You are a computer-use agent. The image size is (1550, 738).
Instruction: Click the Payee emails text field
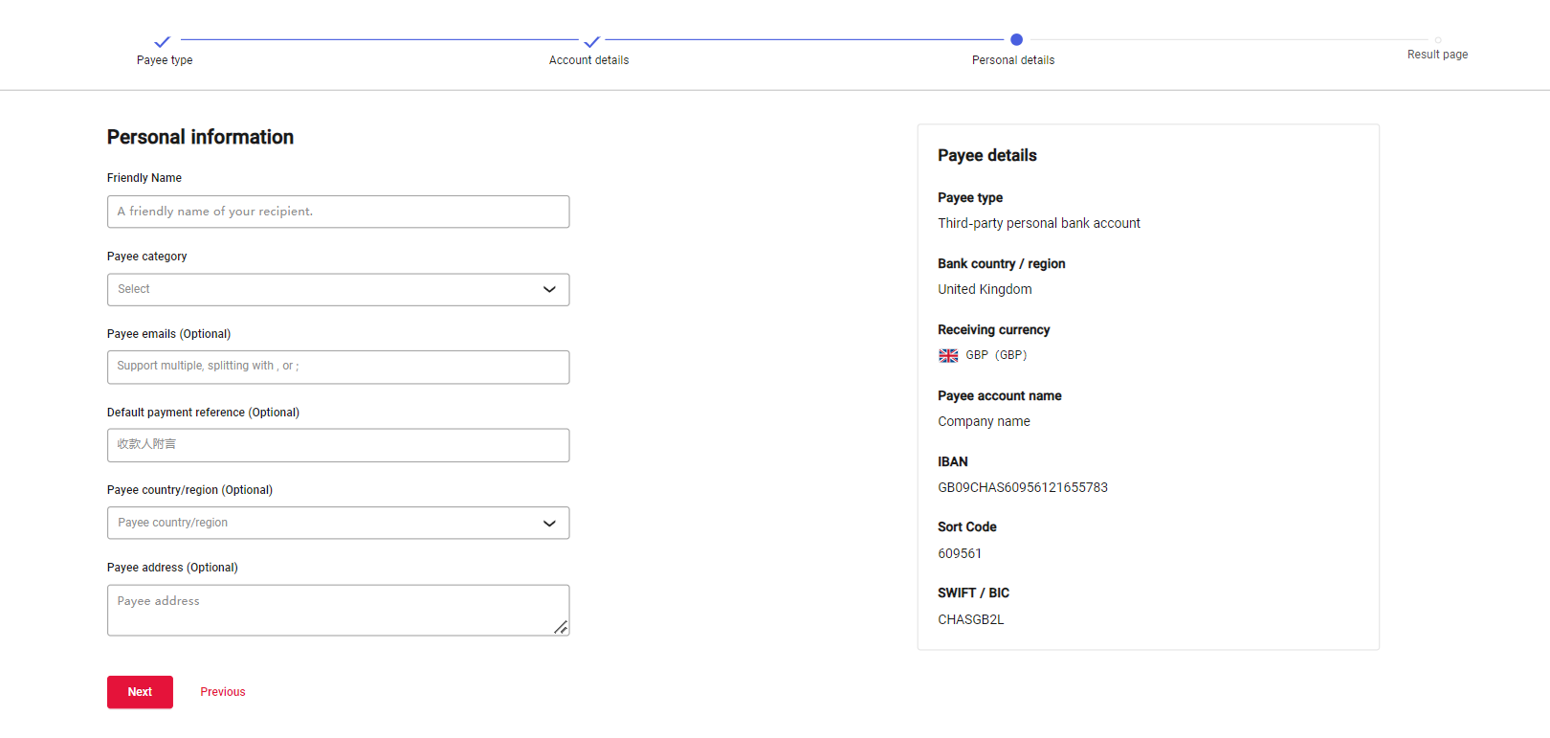(338, 367)
